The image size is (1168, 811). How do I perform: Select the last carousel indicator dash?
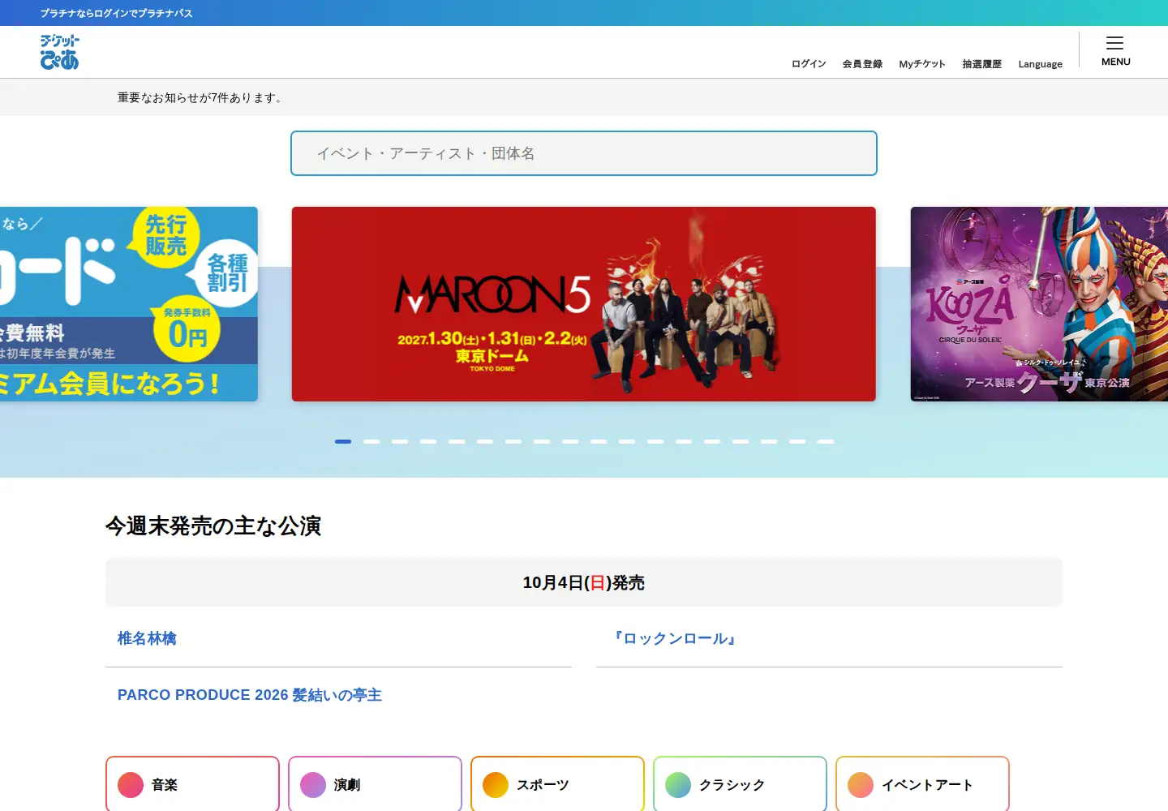826,441
